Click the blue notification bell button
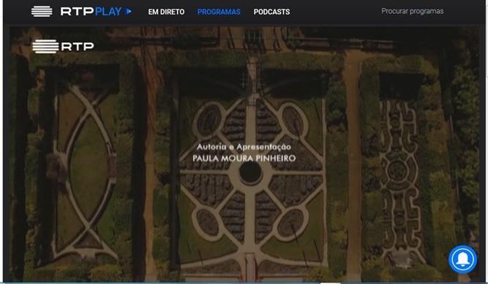 click(462, 259)
